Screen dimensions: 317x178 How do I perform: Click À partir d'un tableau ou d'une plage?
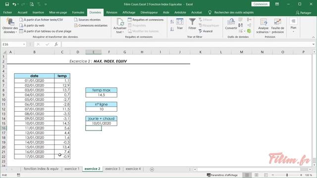(x=45, y=31)
